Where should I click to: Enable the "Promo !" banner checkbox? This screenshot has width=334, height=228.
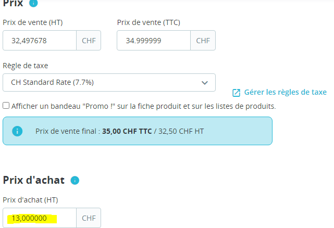tap(6, 106)
